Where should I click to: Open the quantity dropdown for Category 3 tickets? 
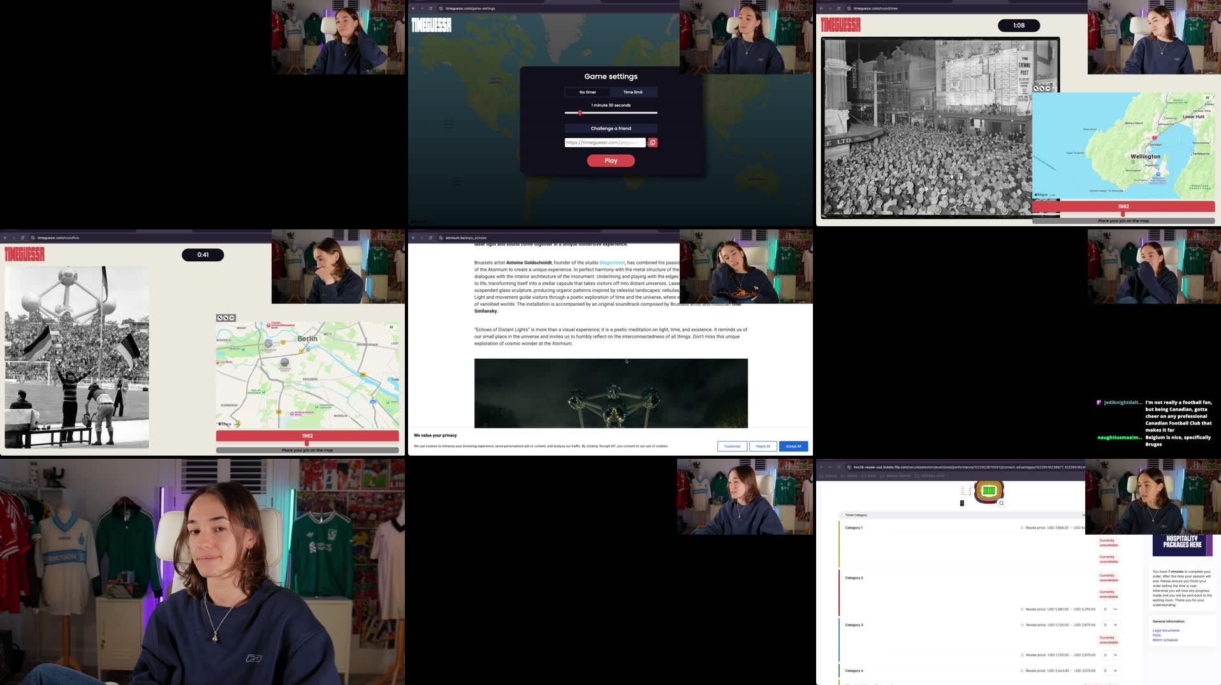[1111, 625]
